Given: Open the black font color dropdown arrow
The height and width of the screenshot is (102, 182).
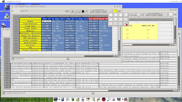Looking at the screenshot, I should [x=86, y=11].
